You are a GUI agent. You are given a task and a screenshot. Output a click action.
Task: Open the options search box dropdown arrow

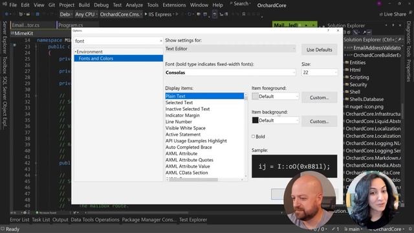[x=161, y=41]
